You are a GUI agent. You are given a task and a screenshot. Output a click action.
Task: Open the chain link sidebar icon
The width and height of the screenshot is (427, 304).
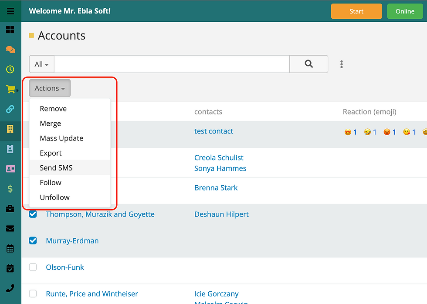click(10, 109)
